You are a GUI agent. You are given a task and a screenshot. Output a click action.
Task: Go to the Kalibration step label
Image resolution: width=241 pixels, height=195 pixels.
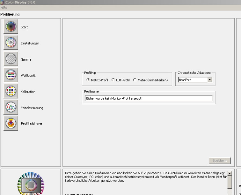[28, 92]
